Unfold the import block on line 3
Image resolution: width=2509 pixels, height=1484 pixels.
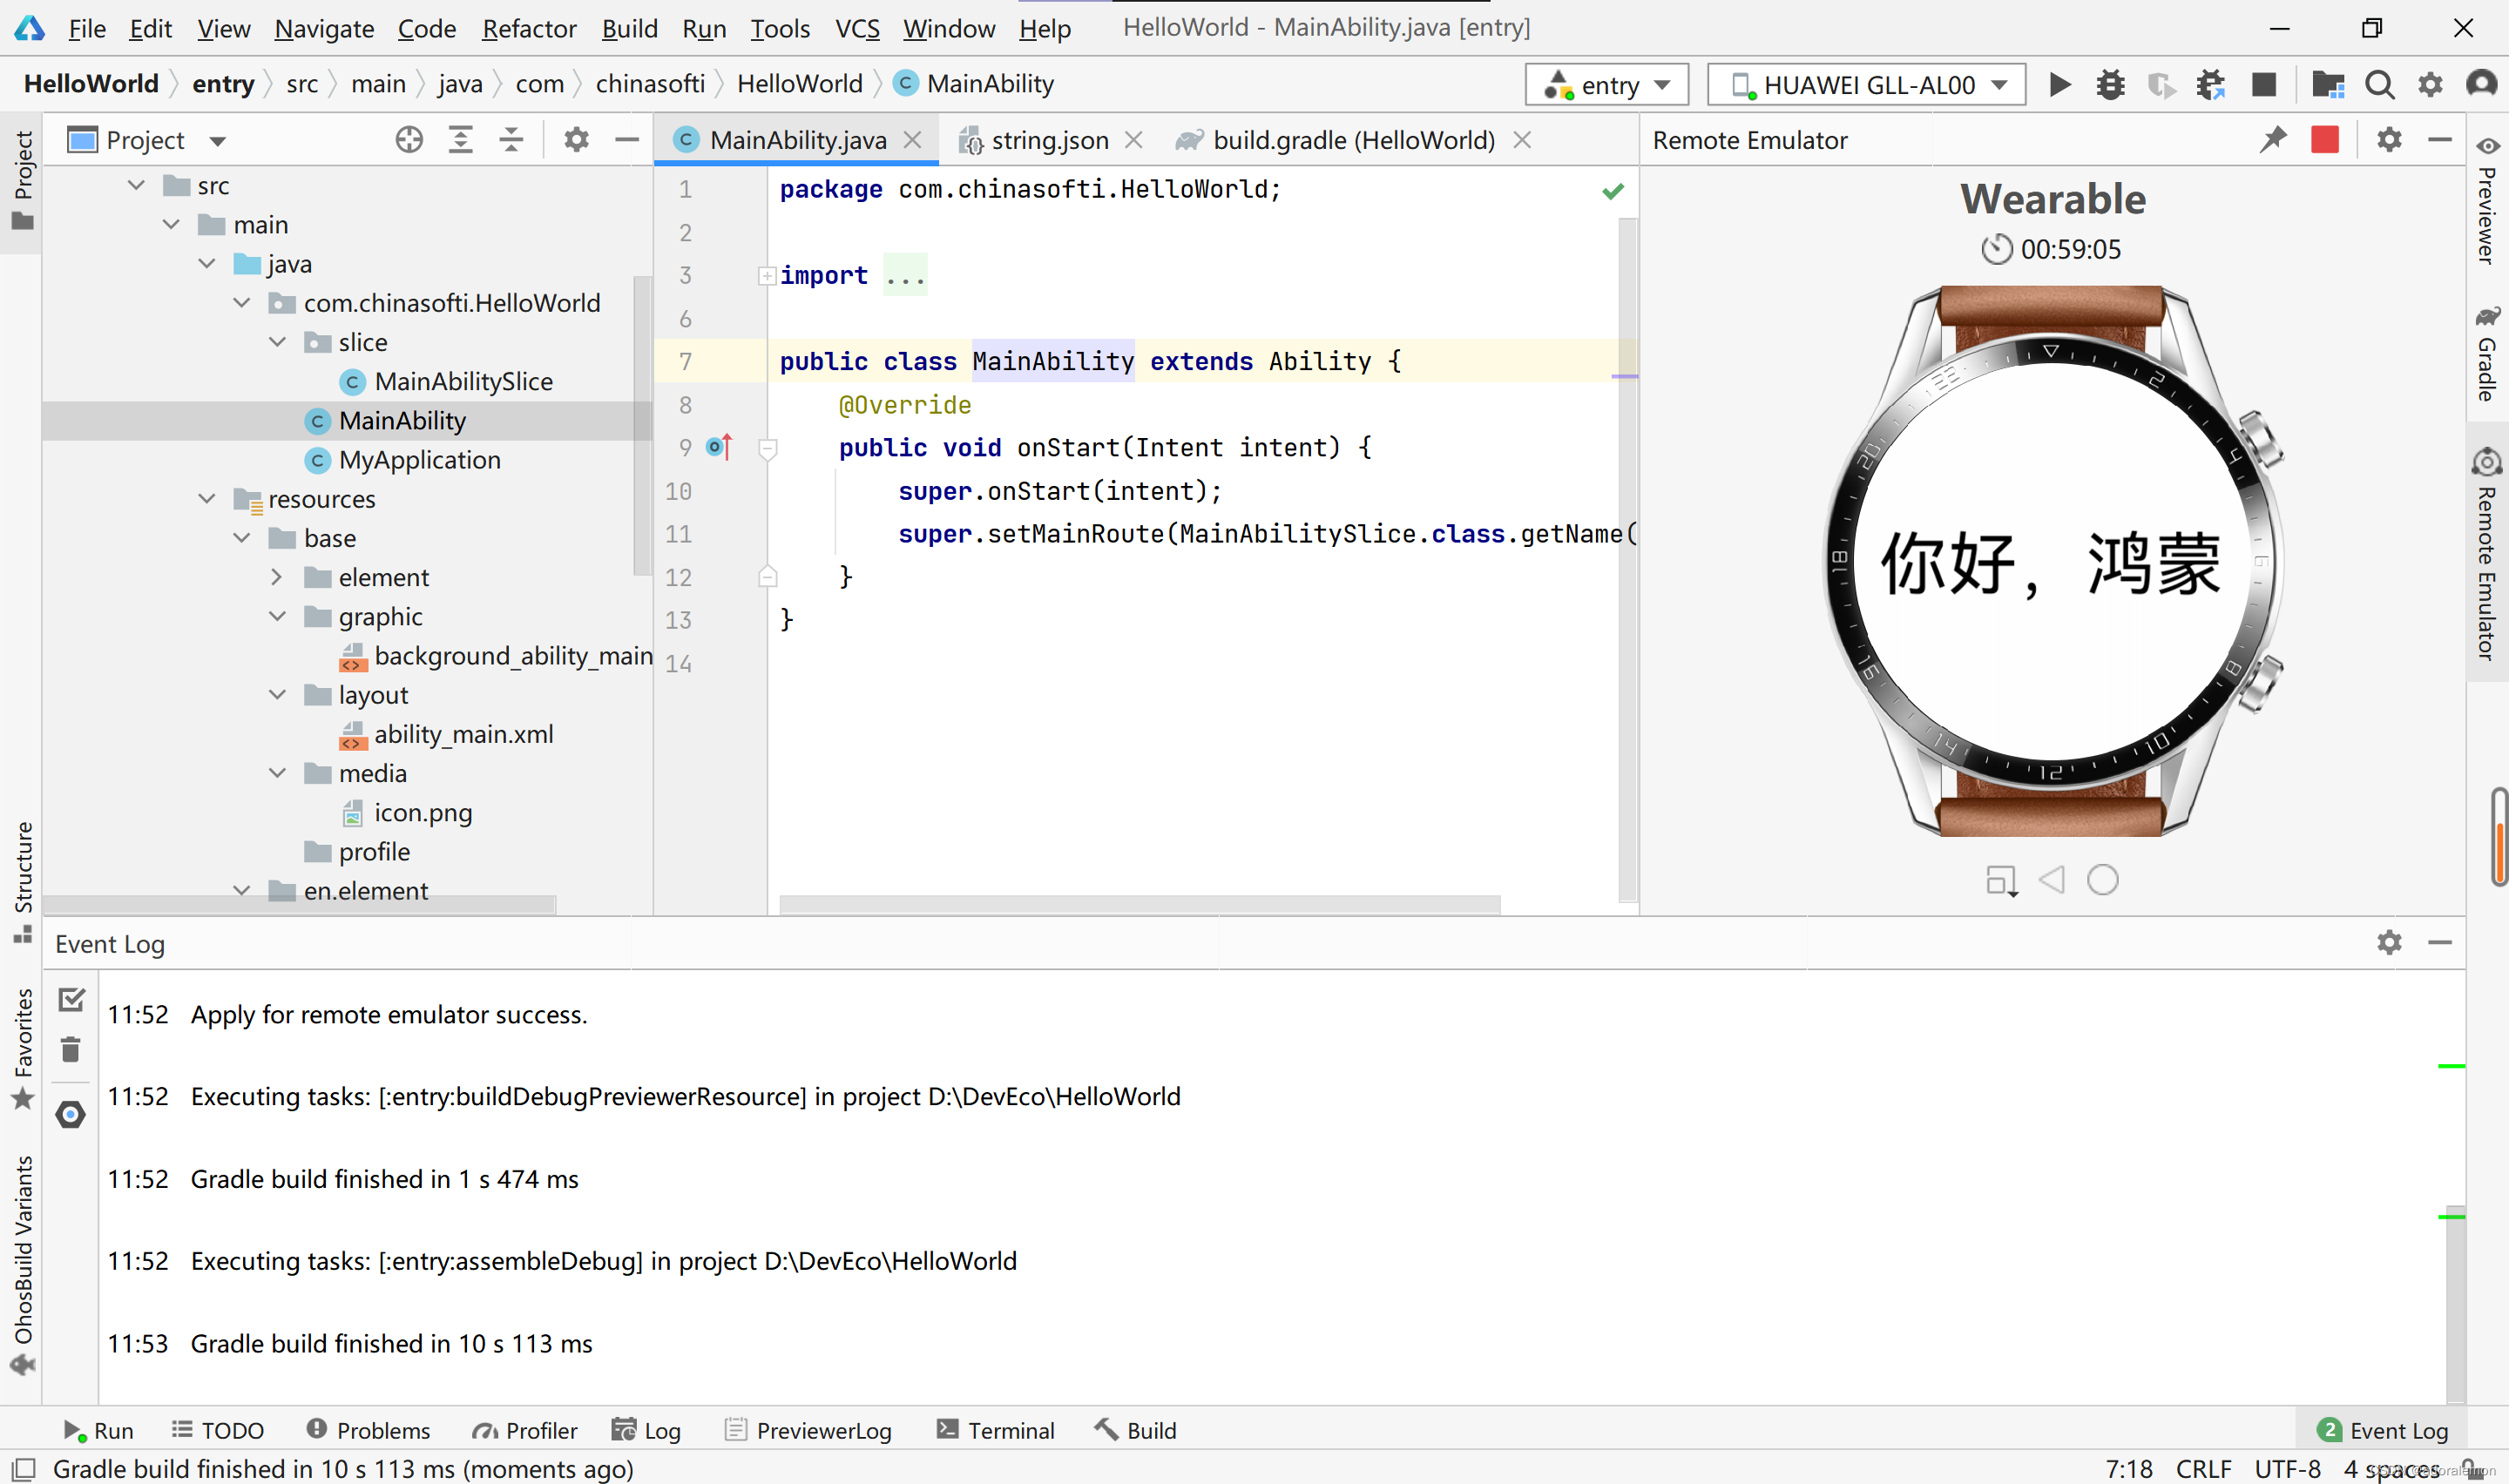pos(767,276)
